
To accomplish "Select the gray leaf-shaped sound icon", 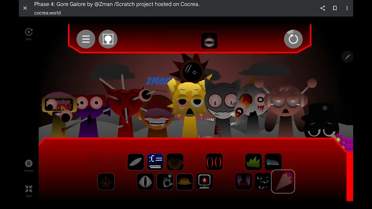I will [x=136, y=162].
